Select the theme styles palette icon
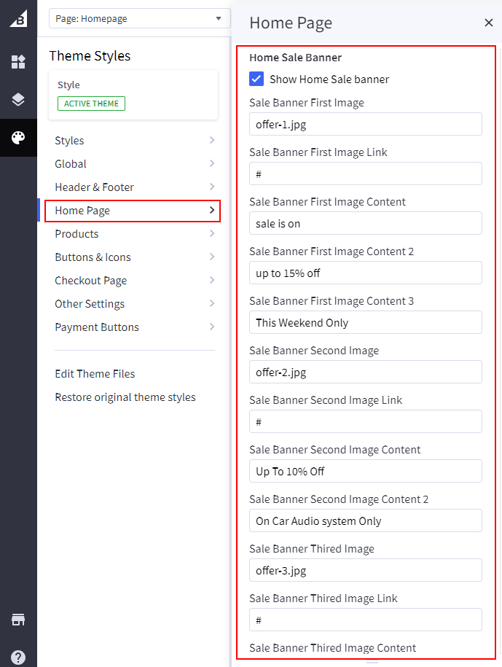The width and height of the screenshot is (502, 667). pos(18,138)
